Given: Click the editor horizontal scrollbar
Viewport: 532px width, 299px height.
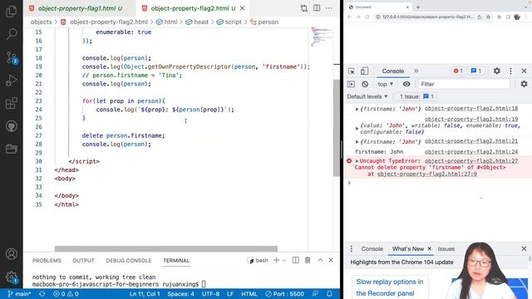Looking at the screenshot, I should [166, 249].
